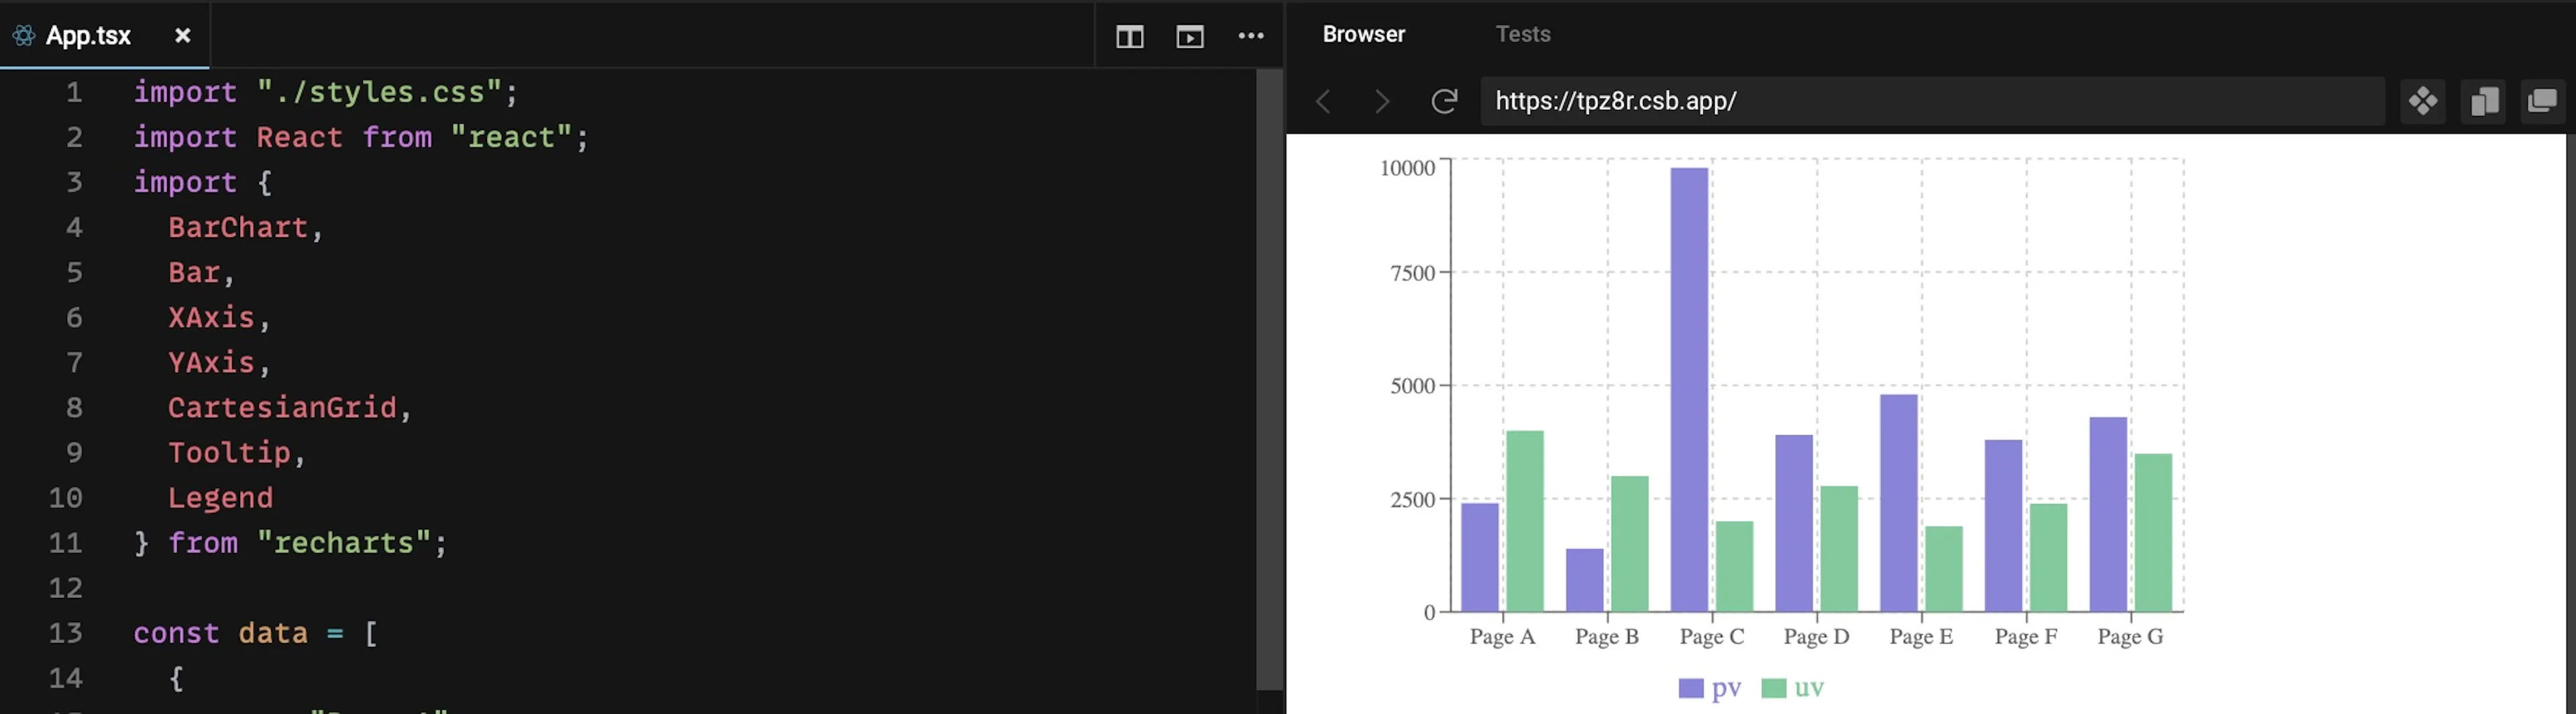Open preview in new window icon
2576x714 pixels.
(x=2542, y=101)
